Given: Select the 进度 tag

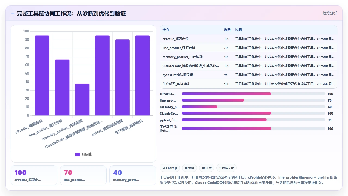Looking at the screenshot, I should 207,168.
